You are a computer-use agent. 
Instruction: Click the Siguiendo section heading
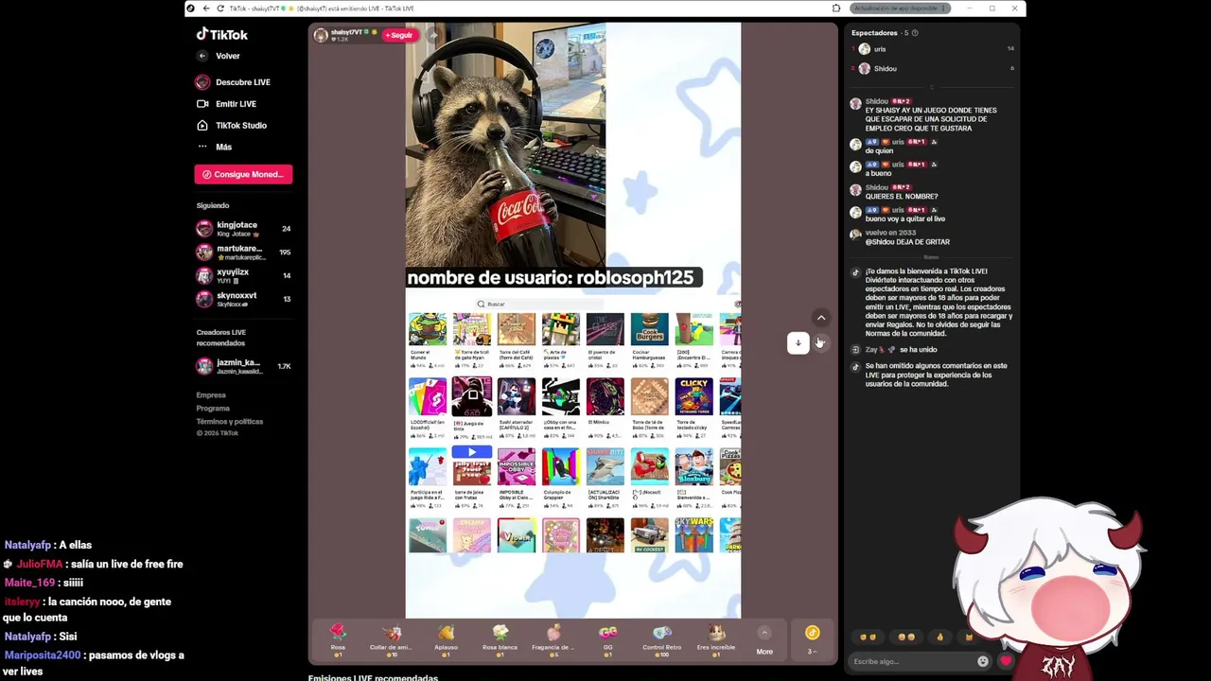213,205
